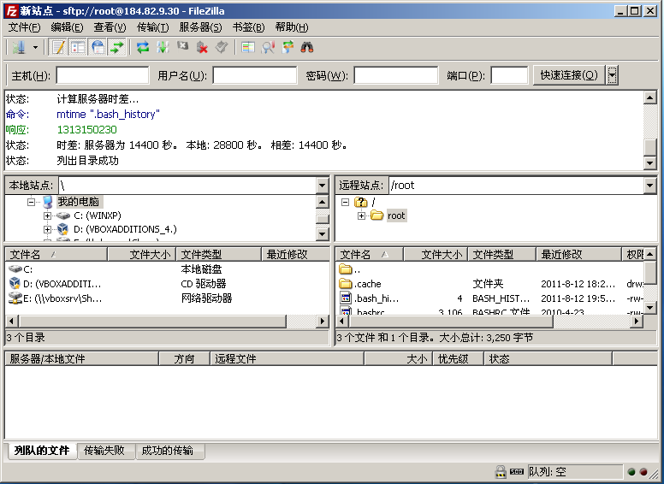
Task: Click the process queue toolbar icon
Action: (163, 47)
